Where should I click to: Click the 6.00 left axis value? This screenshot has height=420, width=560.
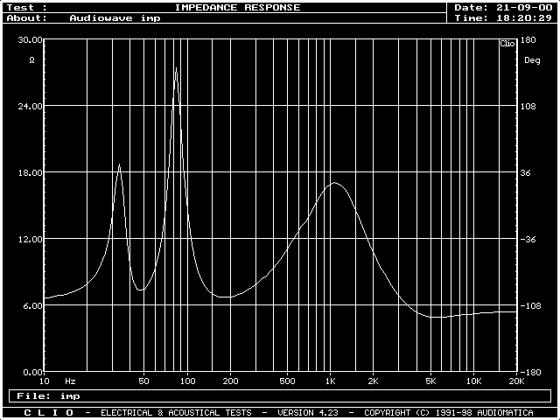32,305
